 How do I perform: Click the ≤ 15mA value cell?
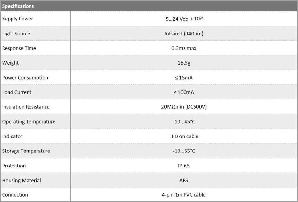[184, 78]
